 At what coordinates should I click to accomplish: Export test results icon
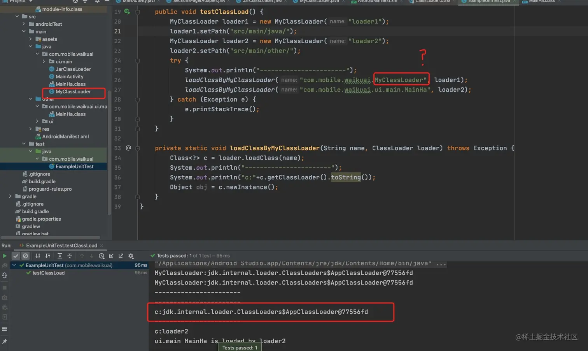click(x=121, y=256)
